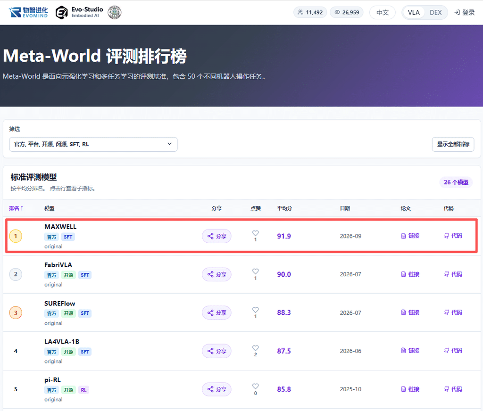Open the SUREFlow paper link
The height and width of the screenshot is (411, 483).
pyautogui.click(x=410, y=312)
